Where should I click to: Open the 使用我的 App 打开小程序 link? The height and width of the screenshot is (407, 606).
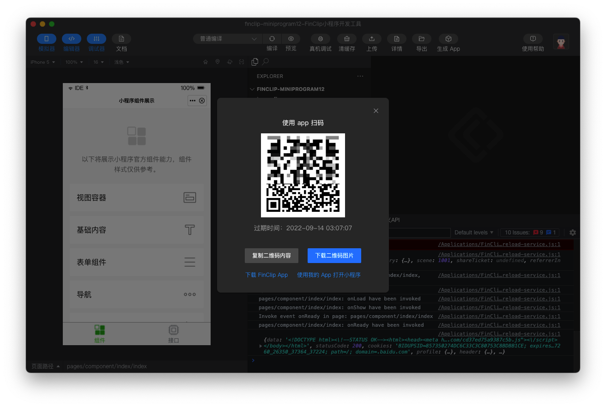coord(329,275)
